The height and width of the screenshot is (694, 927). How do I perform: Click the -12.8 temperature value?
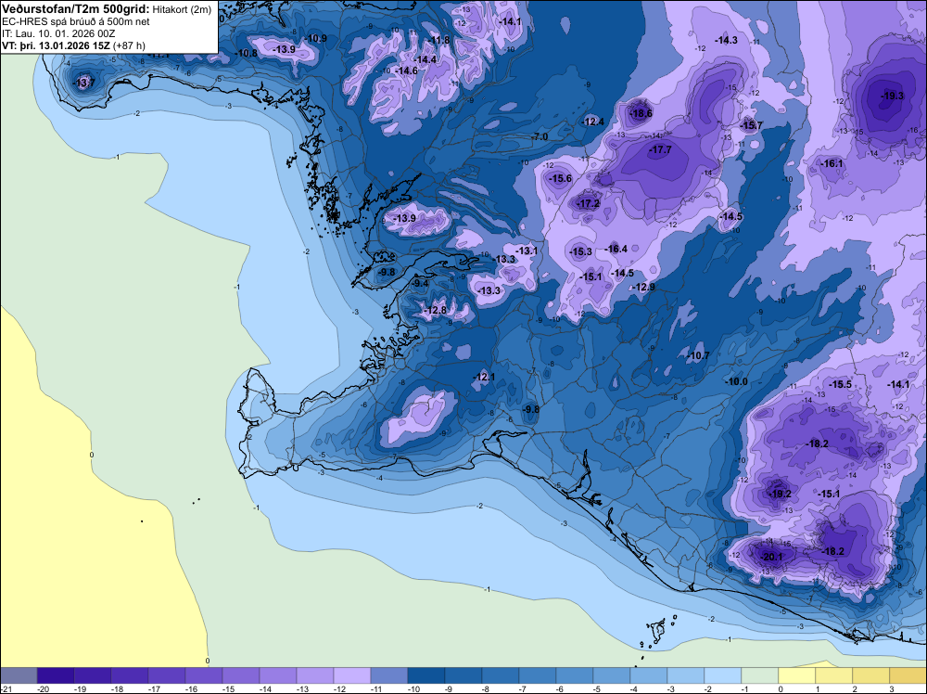pyautogui.click(x=436, y=310)
